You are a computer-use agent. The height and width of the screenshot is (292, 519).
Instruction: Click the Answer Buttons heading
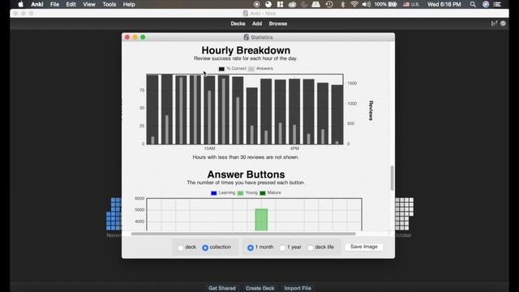(x=246, y=174)
